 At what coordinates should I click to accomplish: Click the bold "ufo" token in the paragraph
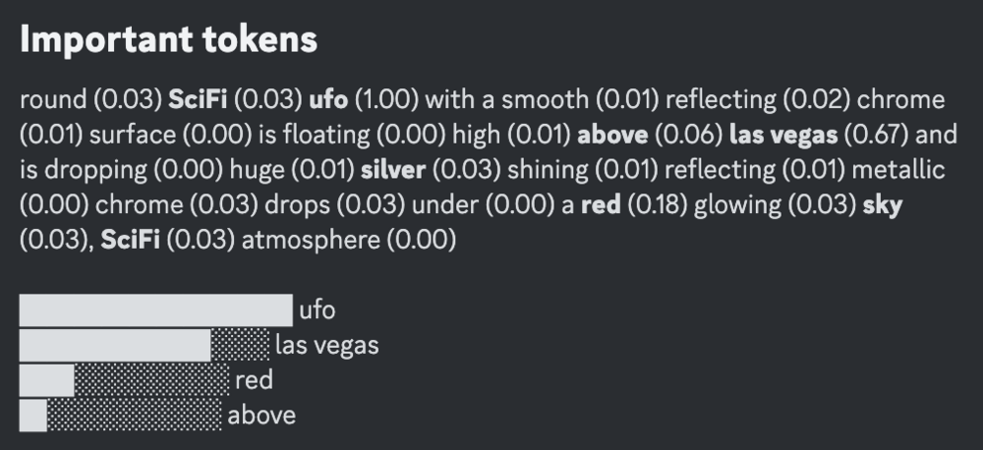pyautogui.click(x=329, y=99)
